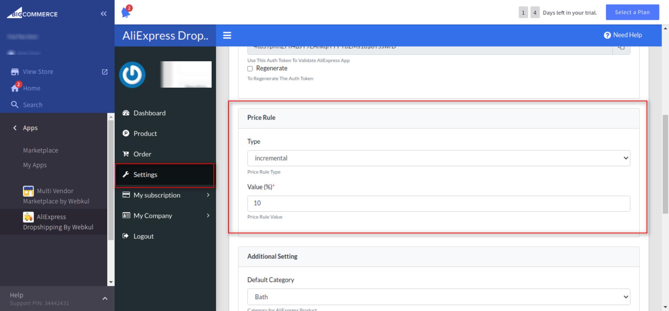This screenshot has width=669, height=311.
Task: Select Logout from the app menu
Action: (x=165, y=236)
